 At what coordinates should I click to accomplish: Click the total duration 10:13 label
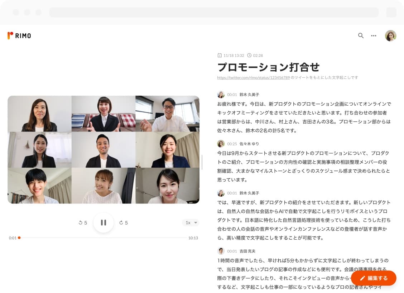point(193,238)
